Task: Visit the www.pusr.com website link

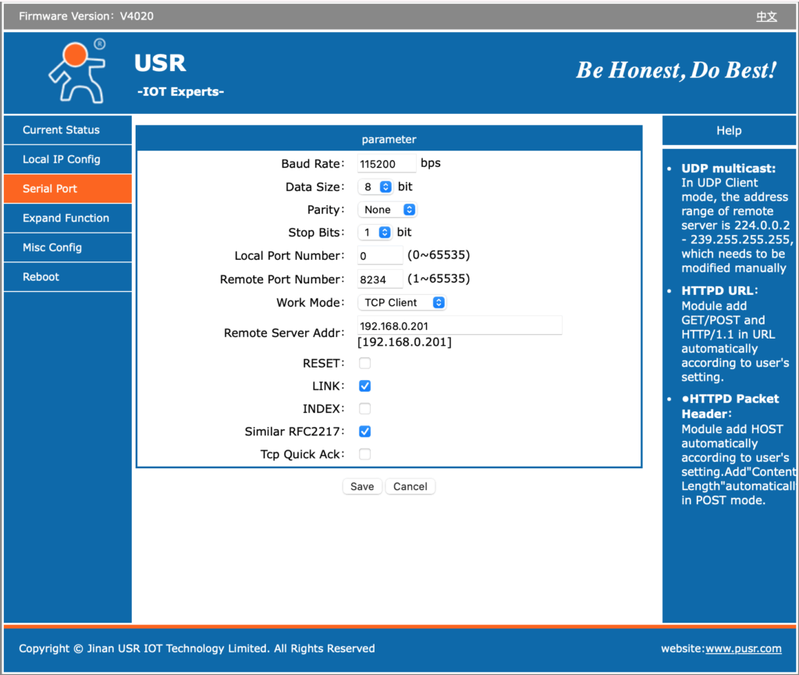Action: point(743,648)
